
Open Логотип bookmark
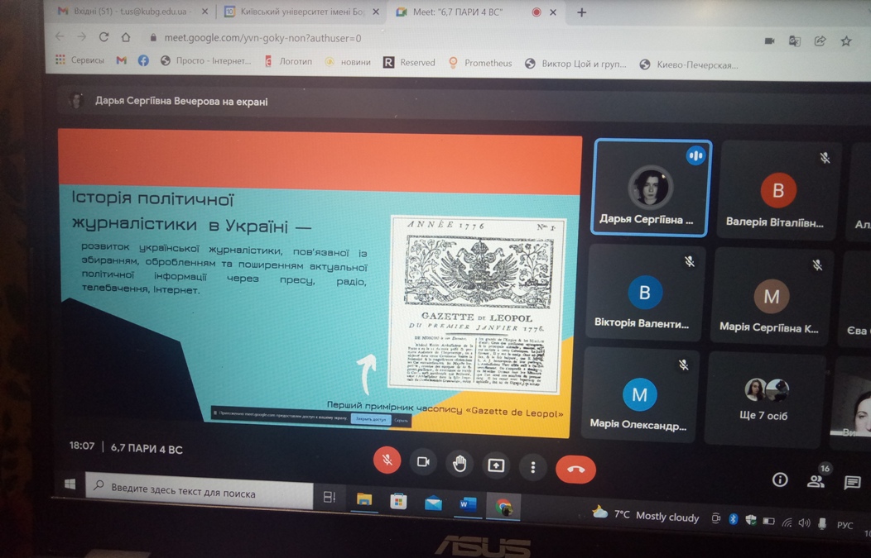288,61
